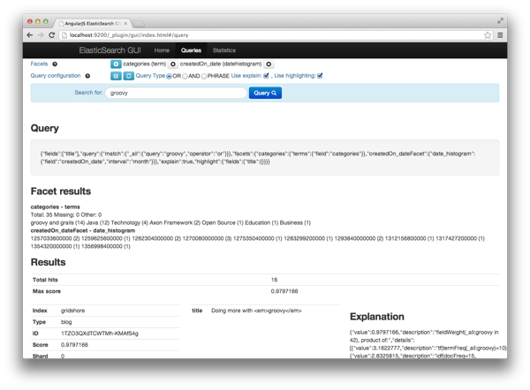
Task: Click the Query configuration link
Action: coord(56,76)
